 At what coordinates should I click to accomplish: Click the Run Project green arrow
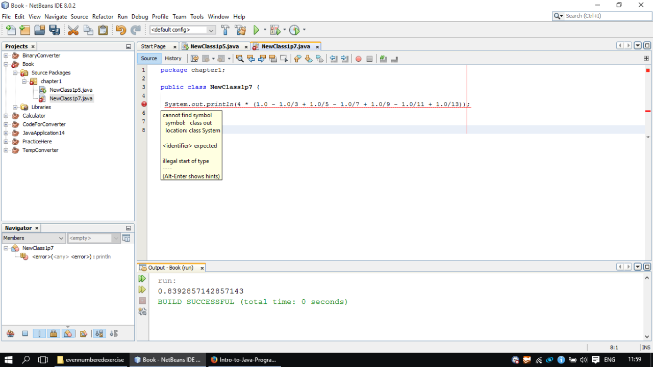tap(257, 30)
